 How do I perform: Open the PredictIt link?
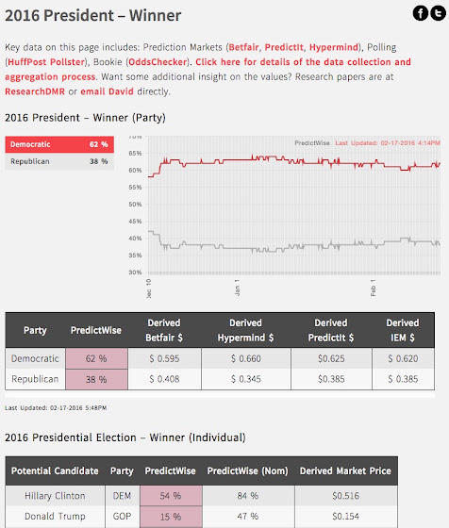click(x=284, y=47)
